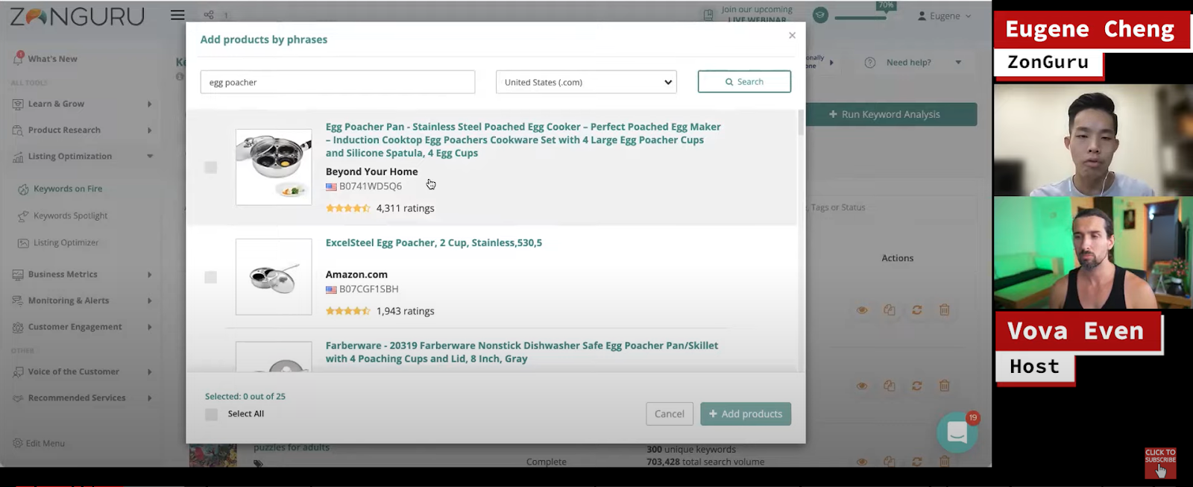Click the trash icon in the second Actions row

[x=945, y=386]
